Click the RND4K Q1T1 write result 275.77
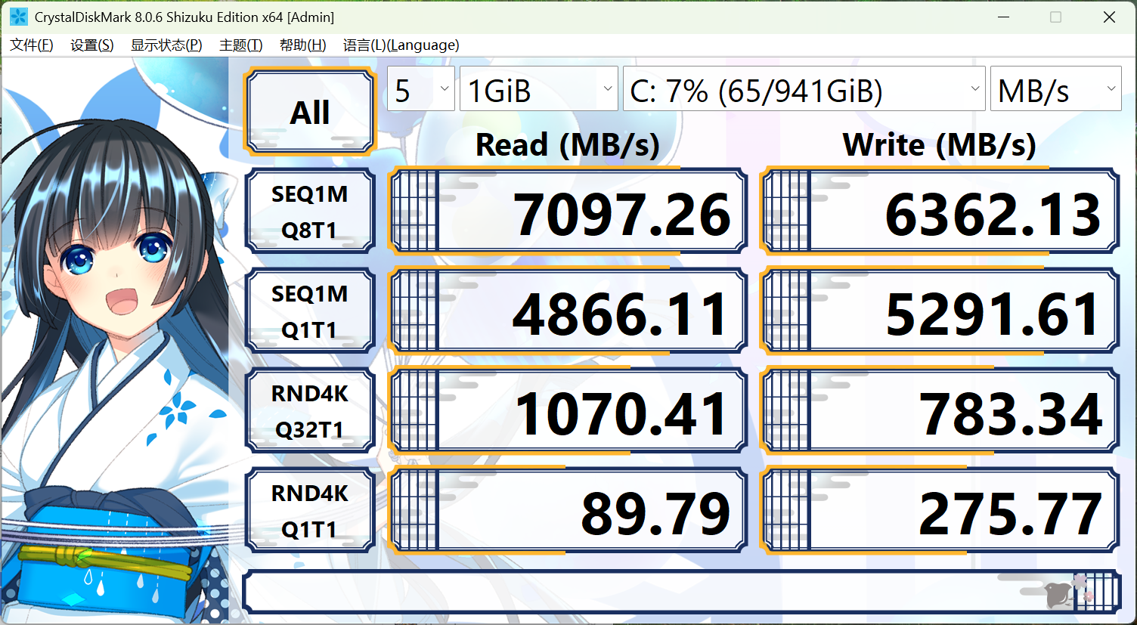1137x625 pixels. [940, 511]
